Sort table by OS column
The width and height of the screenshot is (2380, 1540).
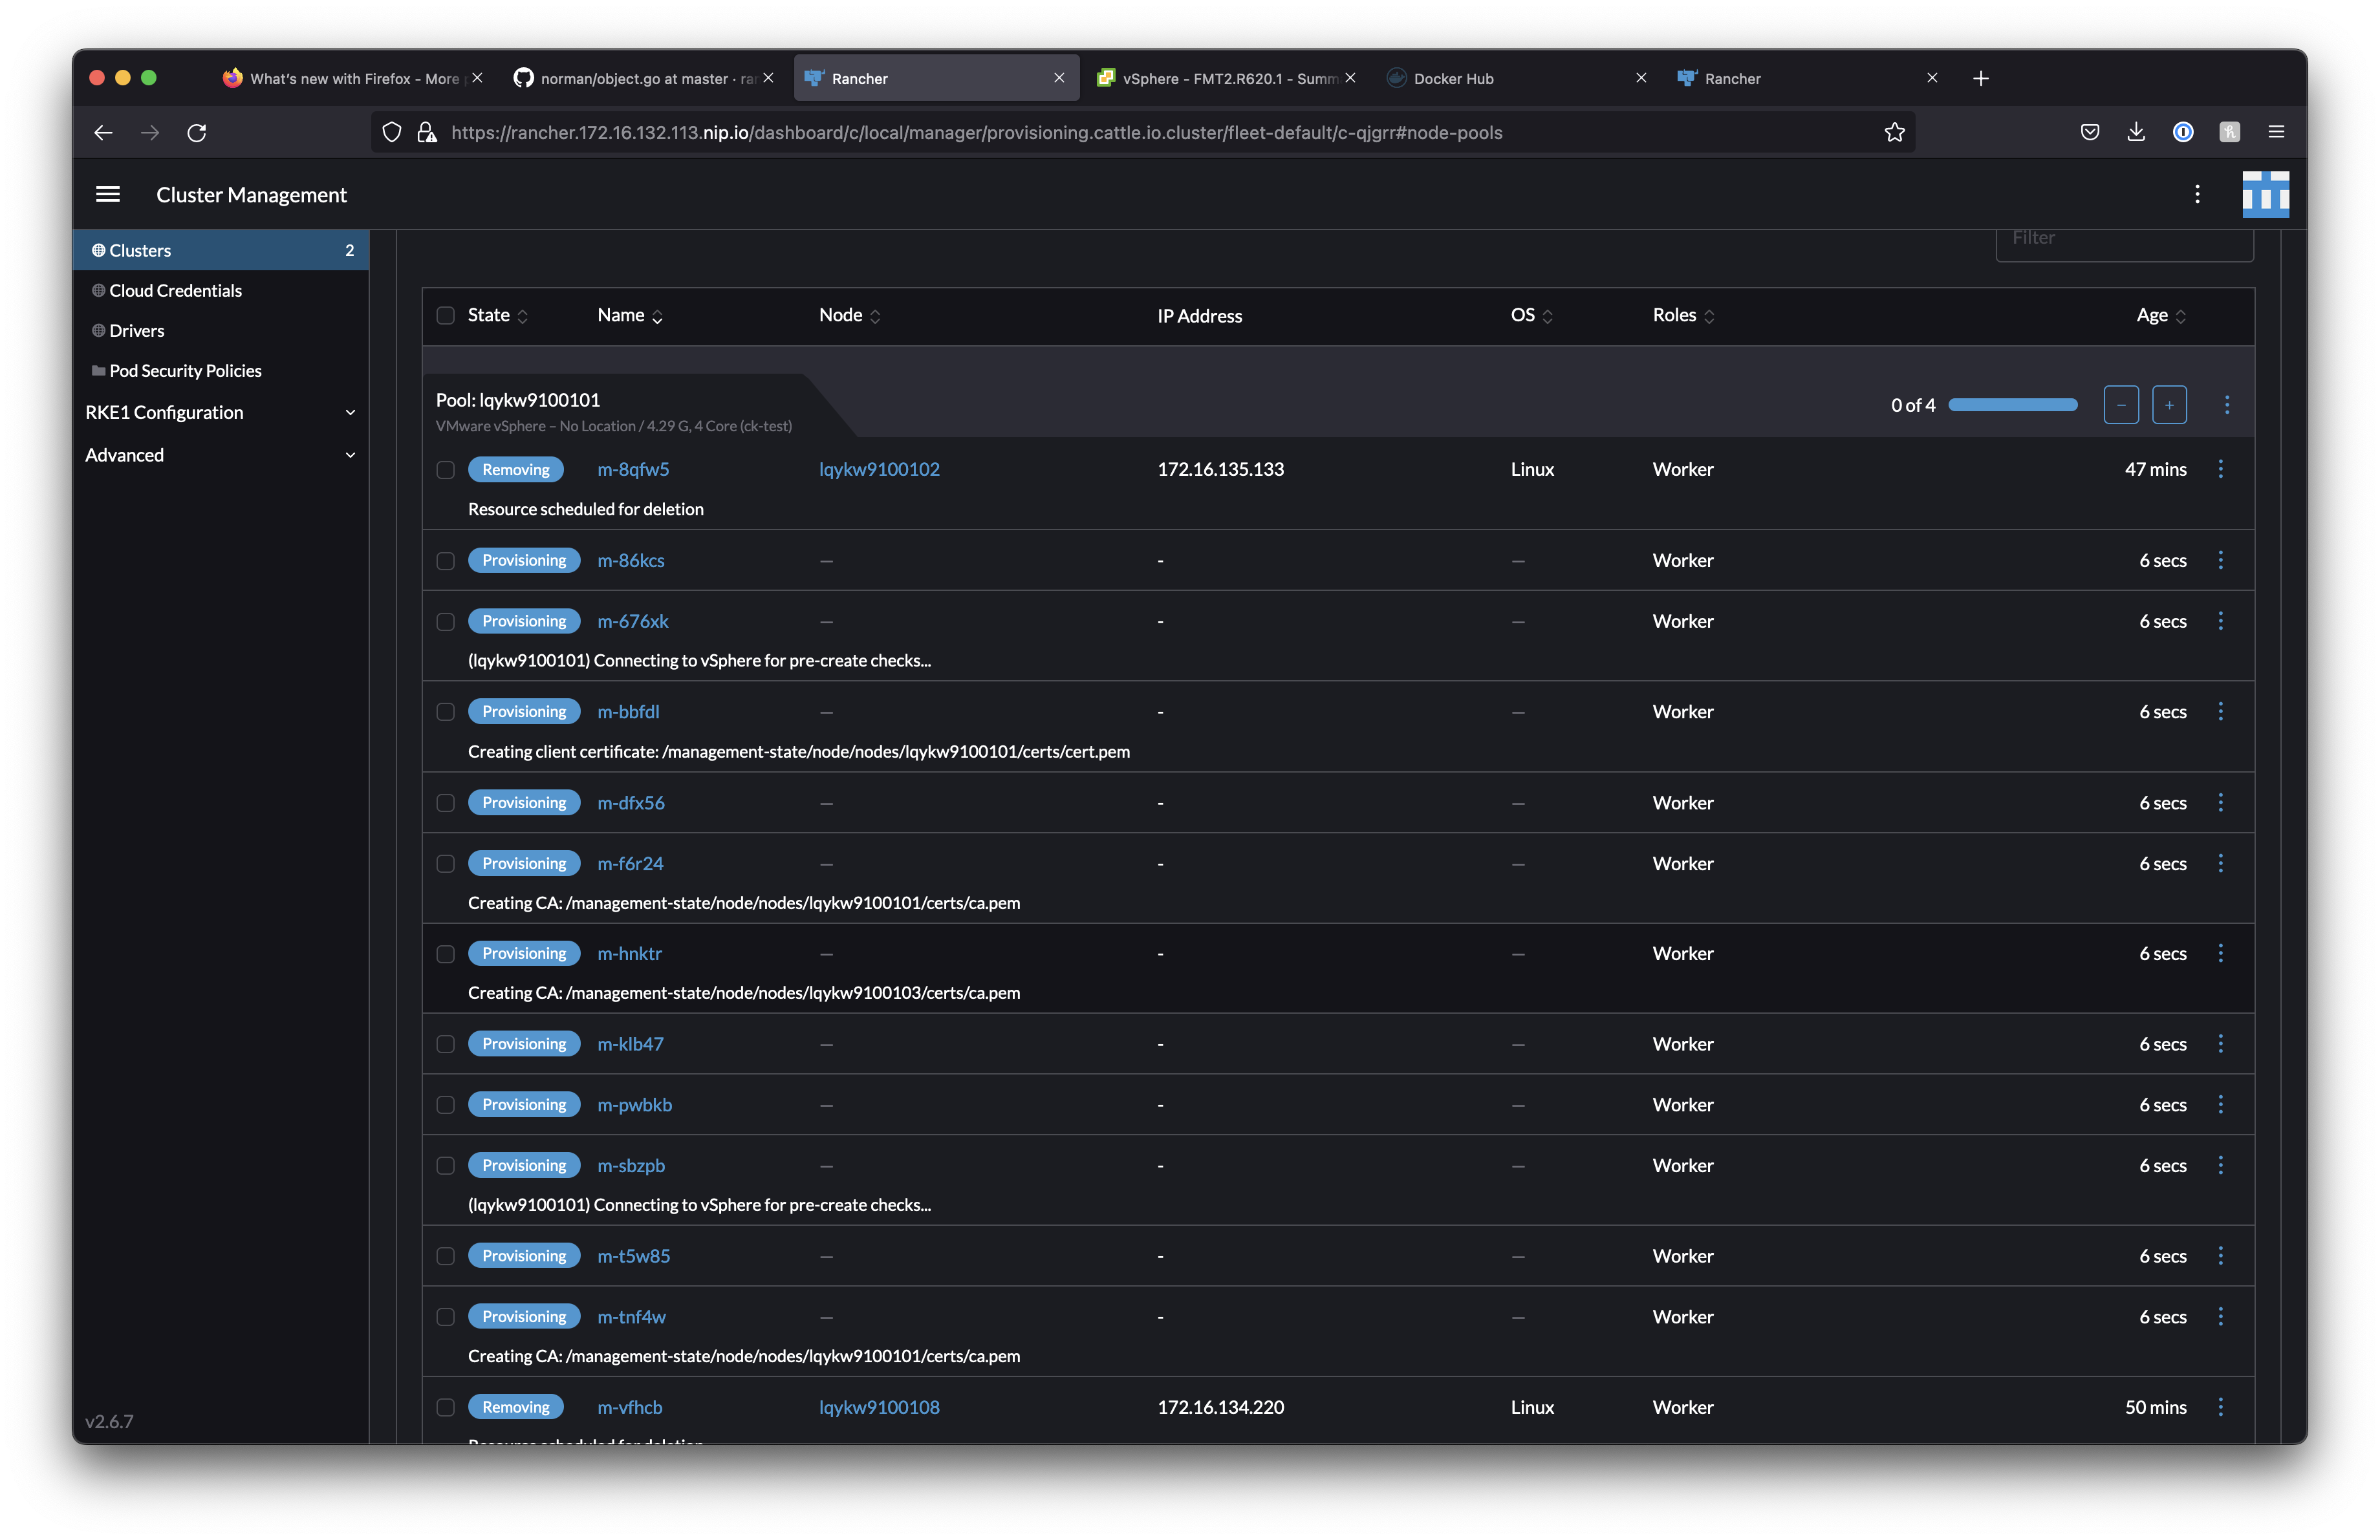click(1531, 315)
